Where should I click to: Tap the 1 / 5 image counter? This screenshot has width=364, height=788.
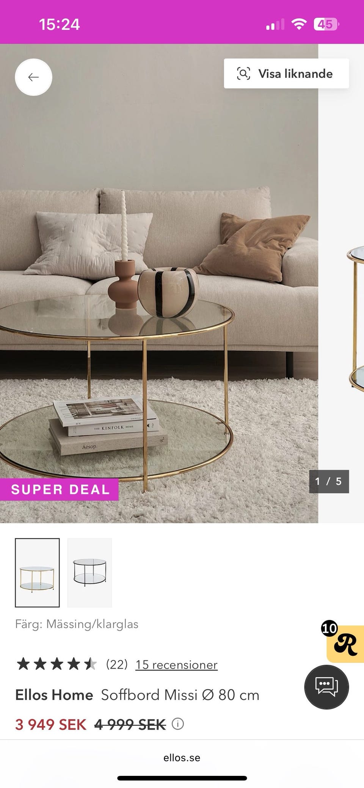coord(329,482)
